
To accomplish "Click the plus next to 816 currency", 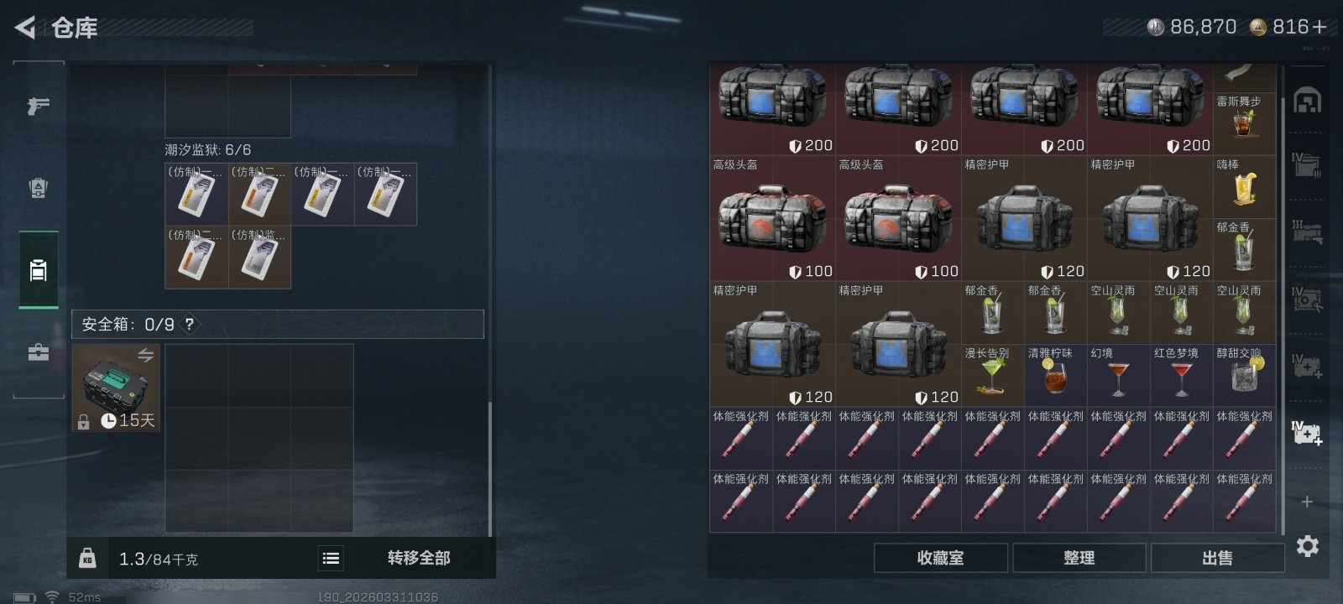I will 1319,27.
